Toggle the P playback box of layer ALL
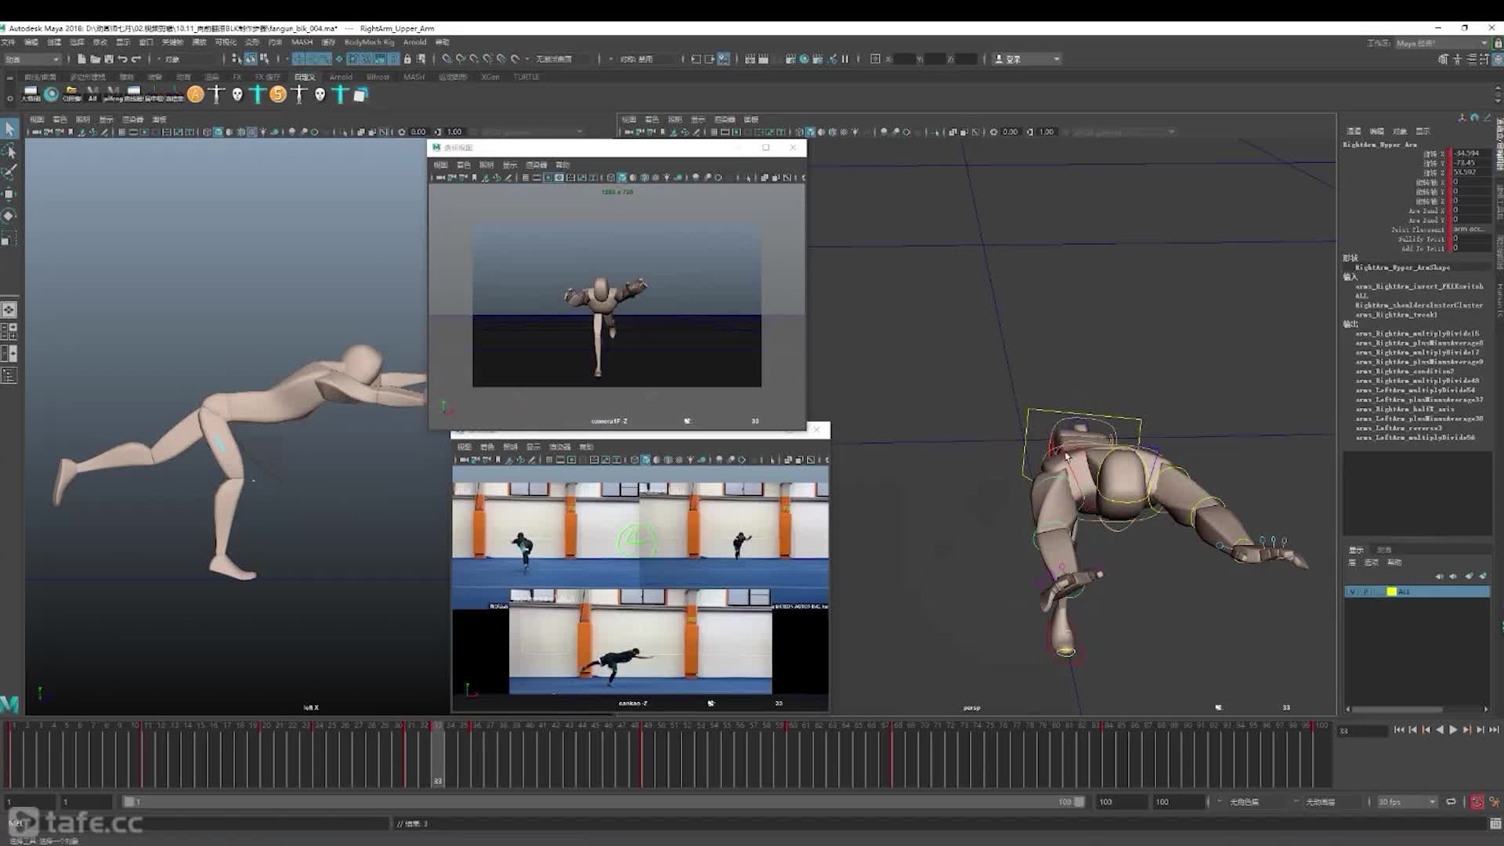Viewport: 1504px width, 846px height. (x=1365, y=592)
